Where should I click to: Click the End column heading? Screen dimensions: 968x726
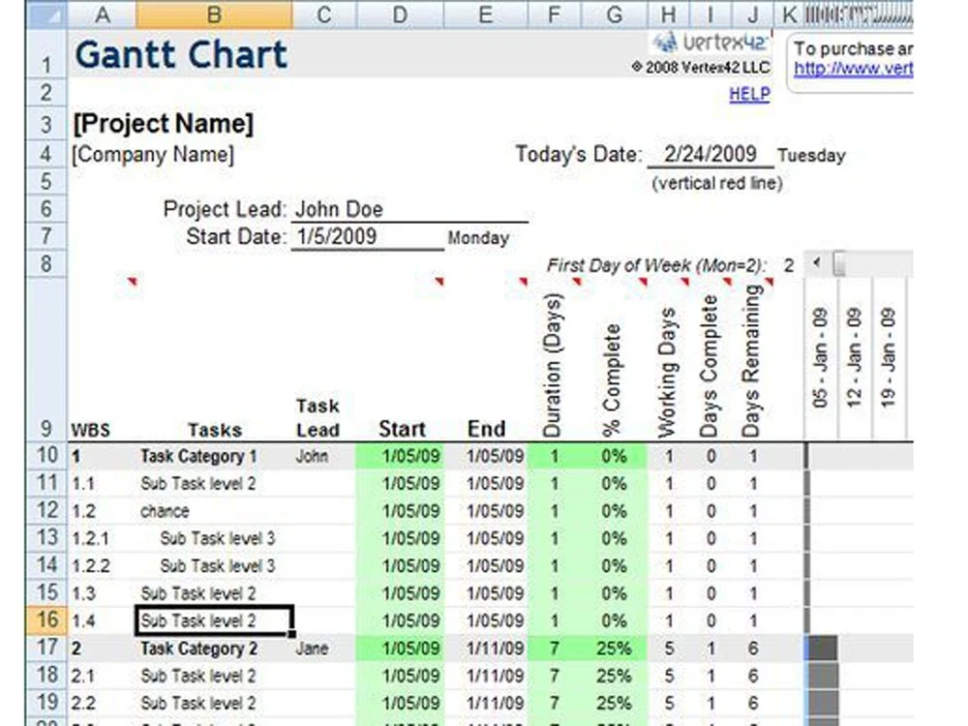487,429
